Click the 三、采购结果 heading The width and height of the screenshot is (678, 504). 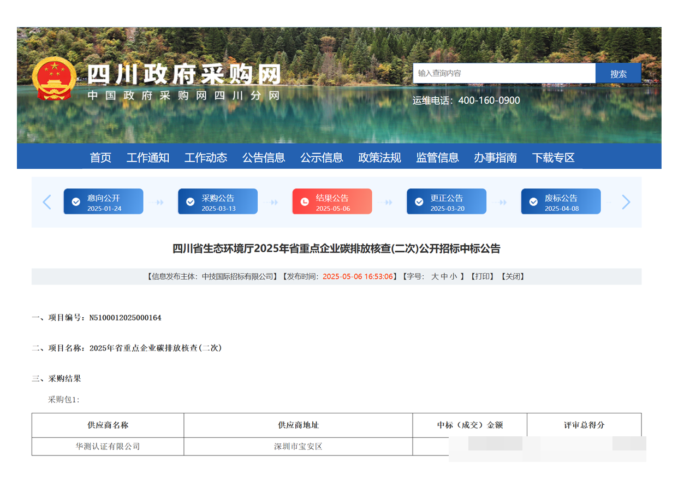coord(56,378)
